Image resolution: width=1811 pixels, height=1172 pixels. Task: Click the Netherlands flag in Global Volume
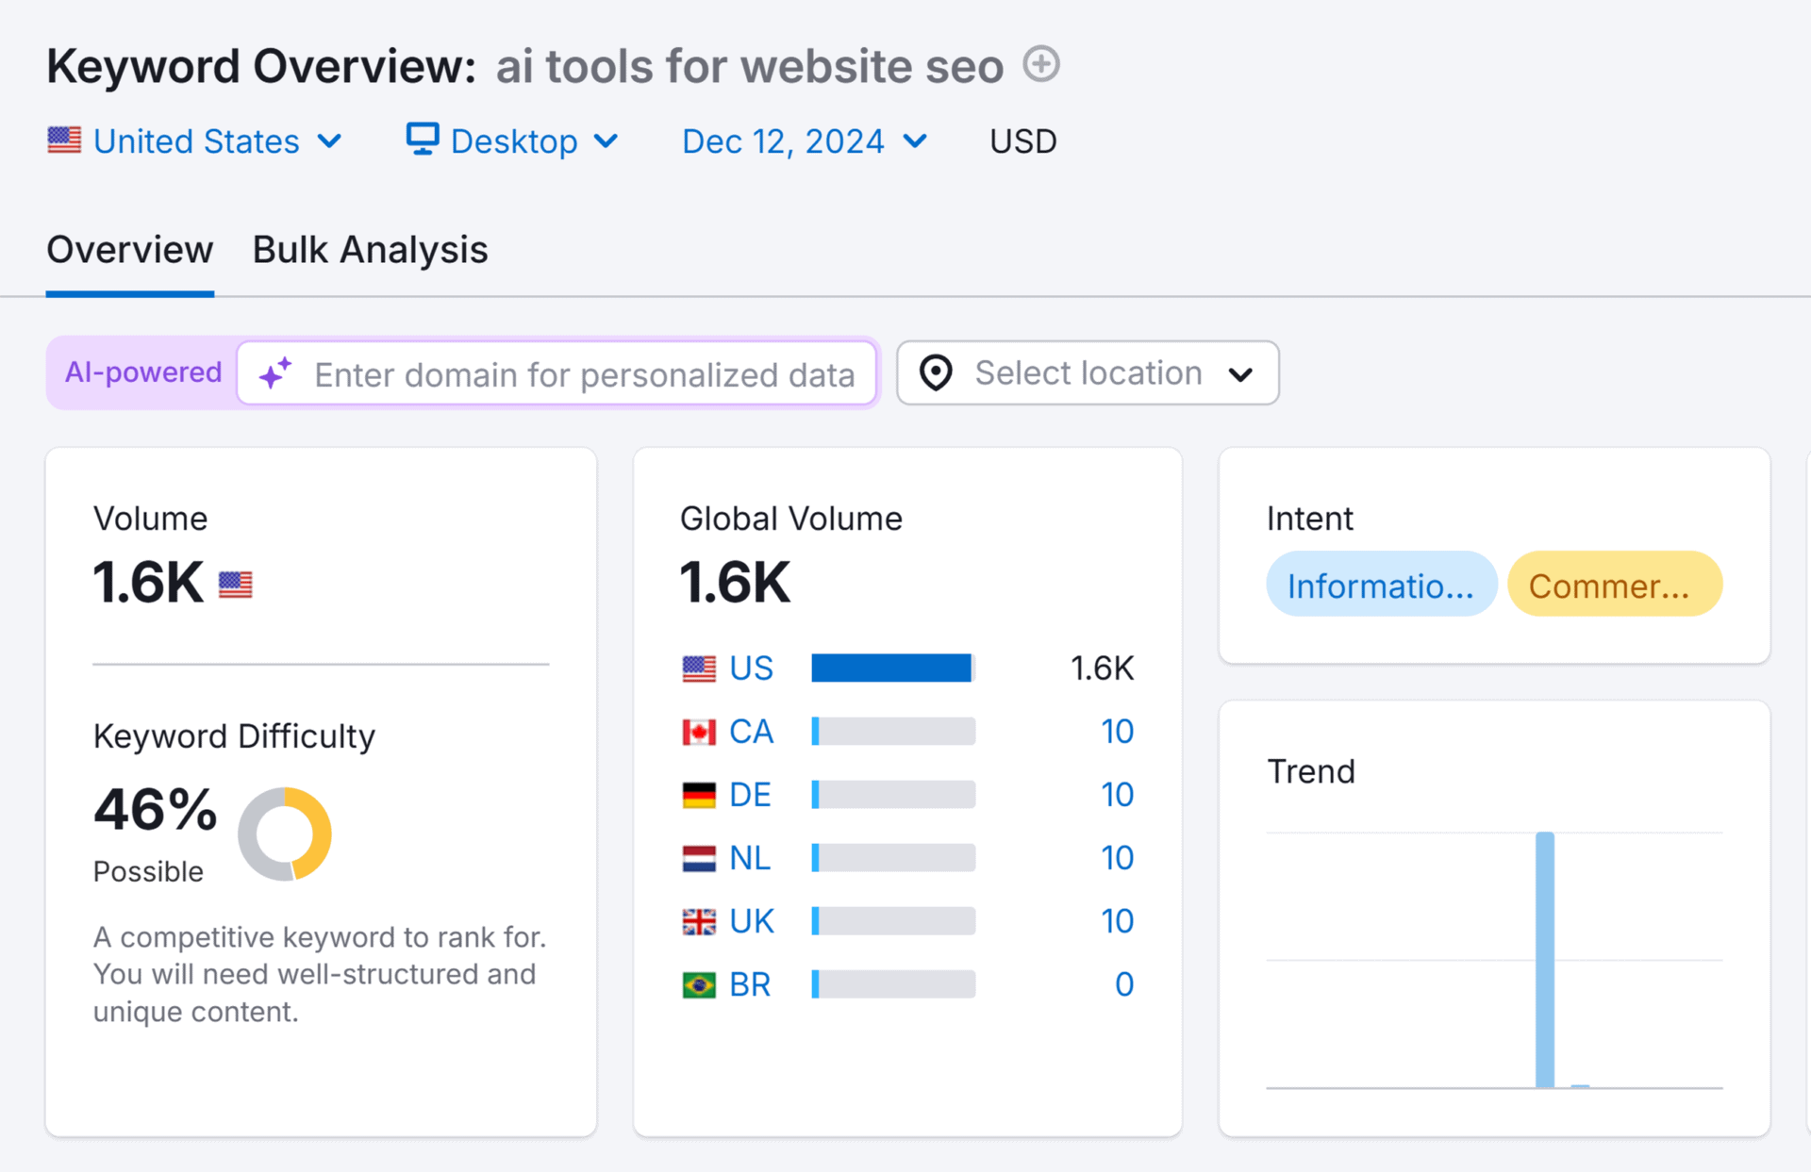[x=699, y=857]
